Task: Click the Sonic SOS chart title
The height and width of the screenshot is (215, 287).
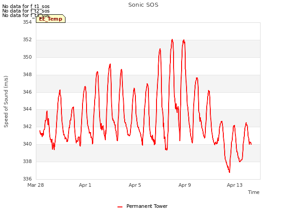Action: pos(143,5)
